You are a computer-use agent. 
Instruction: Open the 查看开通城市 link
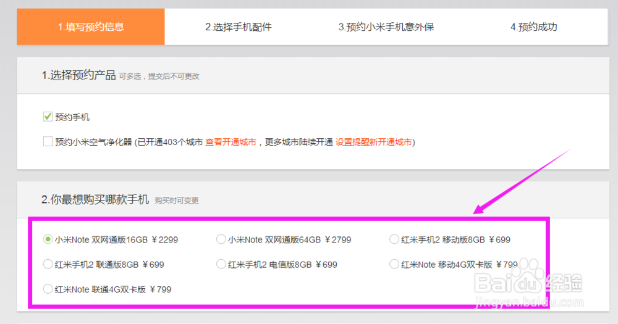pos(231,142)
